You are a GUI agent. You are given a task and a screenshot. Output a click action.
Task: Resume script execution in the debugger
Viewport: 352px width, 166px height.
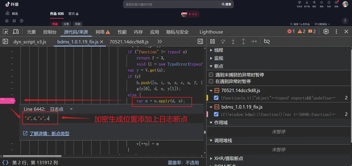[x=213, y=41]
